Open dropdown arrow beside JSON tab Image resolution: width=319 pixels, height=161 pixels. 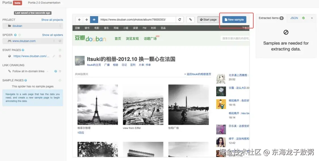point(312,18)
